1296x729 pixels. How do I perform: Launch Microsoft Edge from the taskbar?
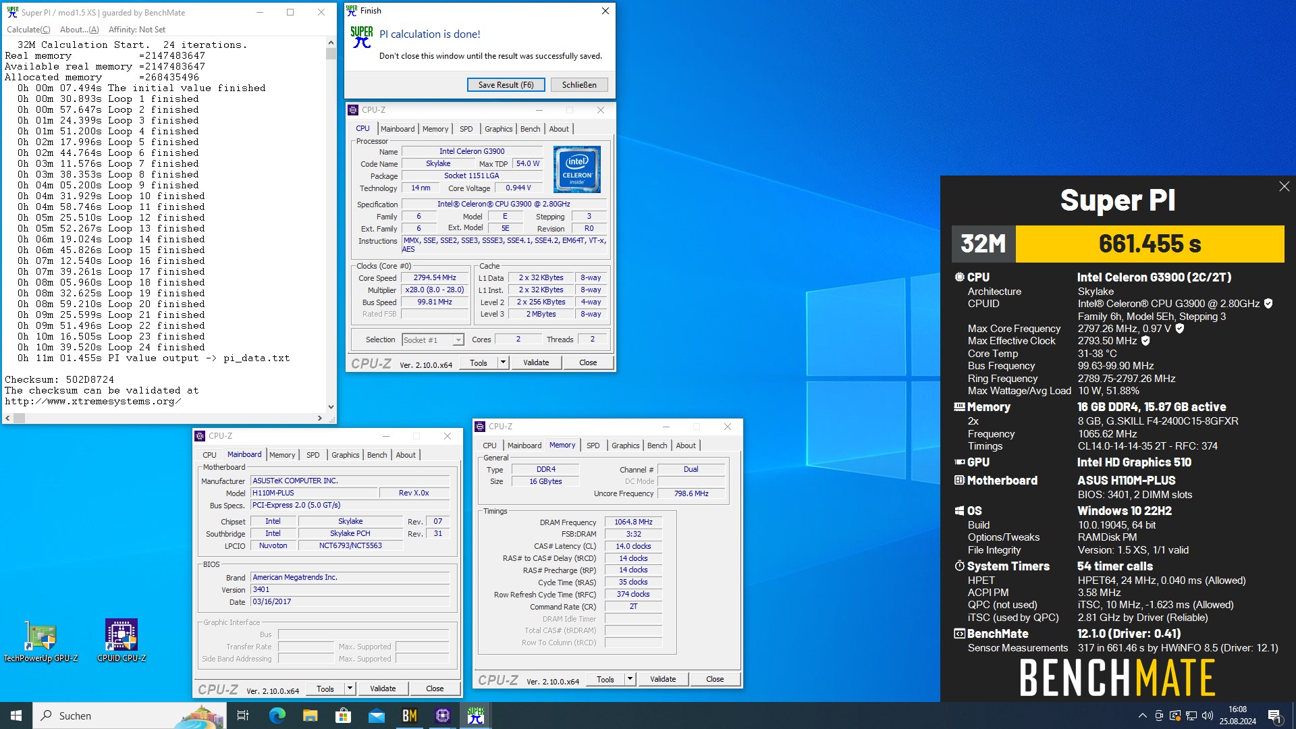coord(277,715)
